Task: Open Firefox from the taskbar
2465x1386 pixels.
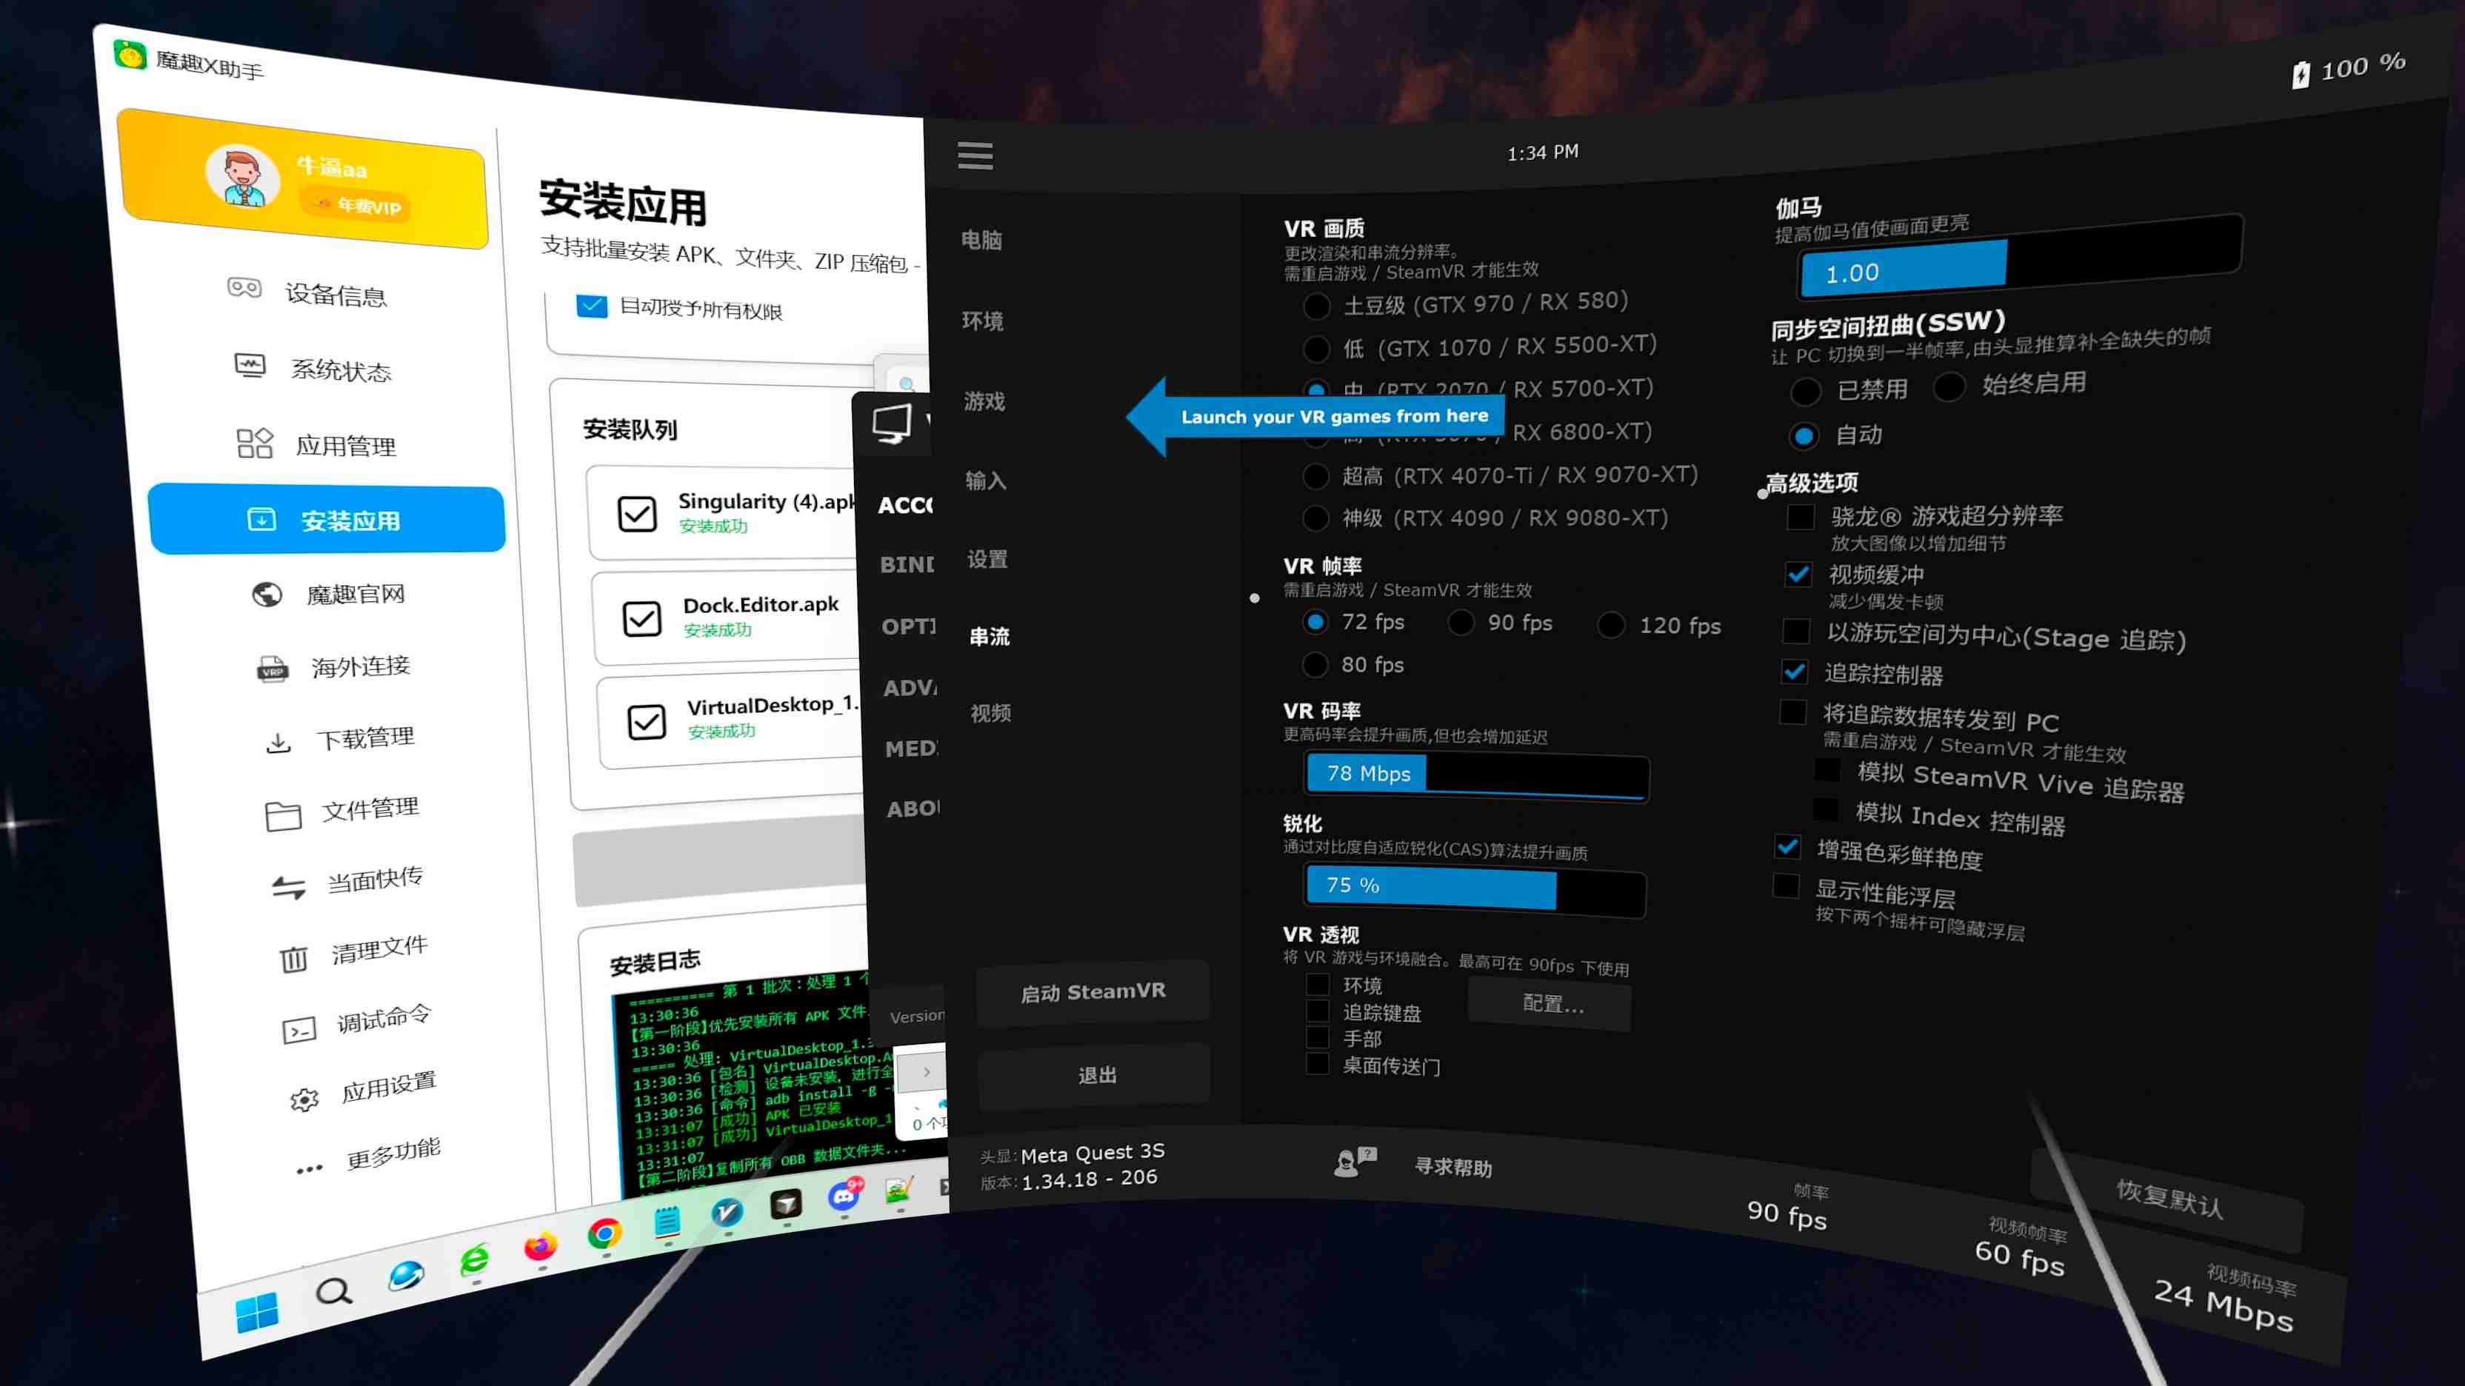Action: click(x=541, y=1245)
